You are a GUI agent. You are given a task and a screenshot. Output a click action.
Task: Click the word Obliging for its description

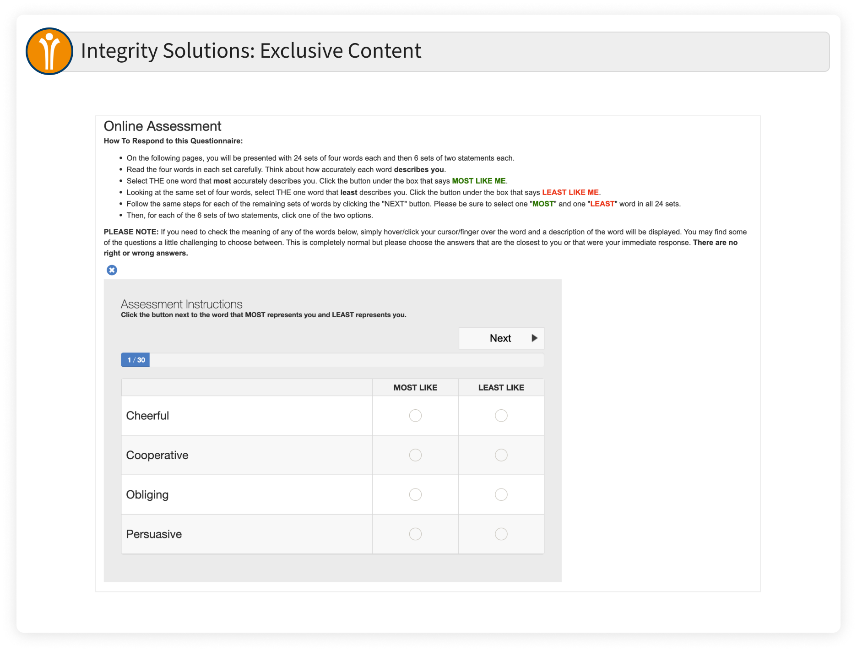click(x=147, y=495)
